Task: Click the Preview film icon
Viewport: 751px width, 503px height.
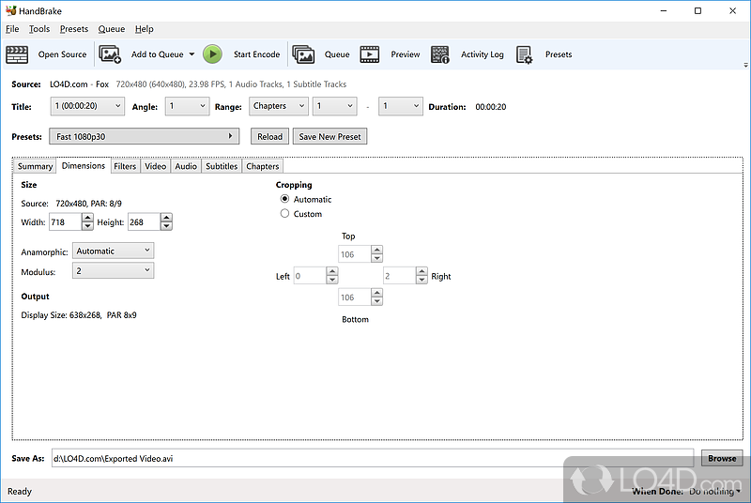Action: click(369, 54)
